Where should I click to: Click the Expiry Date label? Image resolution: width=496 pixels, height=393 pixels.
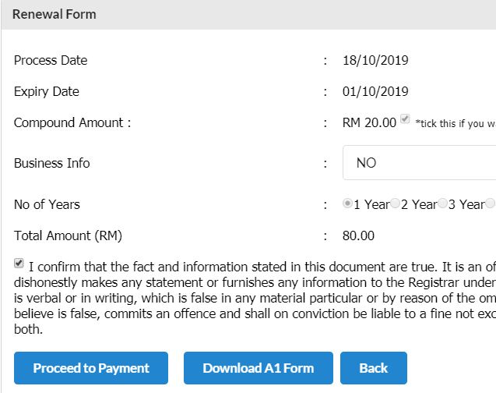pos(47,91)
